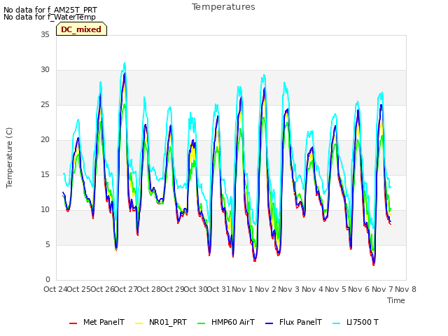Click the highest cyan peak near Oct 27
448x336 pixels.
[x=125, y=63]
